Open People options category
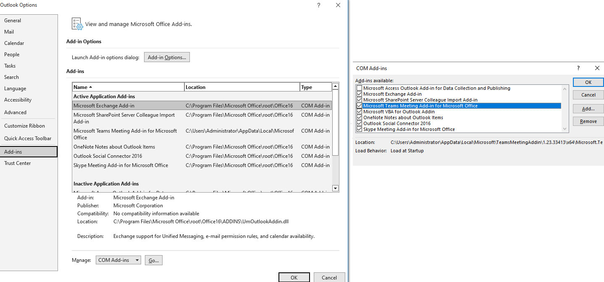The width and height of the screenshot is (604, 282). click(x=29, y=55)
